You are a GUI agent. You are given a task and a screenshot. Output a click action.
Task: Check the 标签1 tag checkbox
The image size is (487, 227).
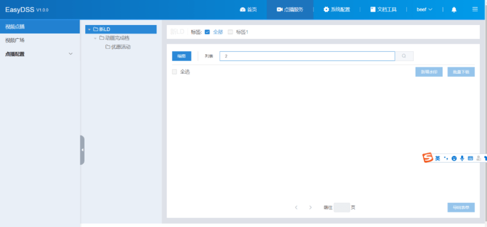pyautogui.click(x=230, y=32)
